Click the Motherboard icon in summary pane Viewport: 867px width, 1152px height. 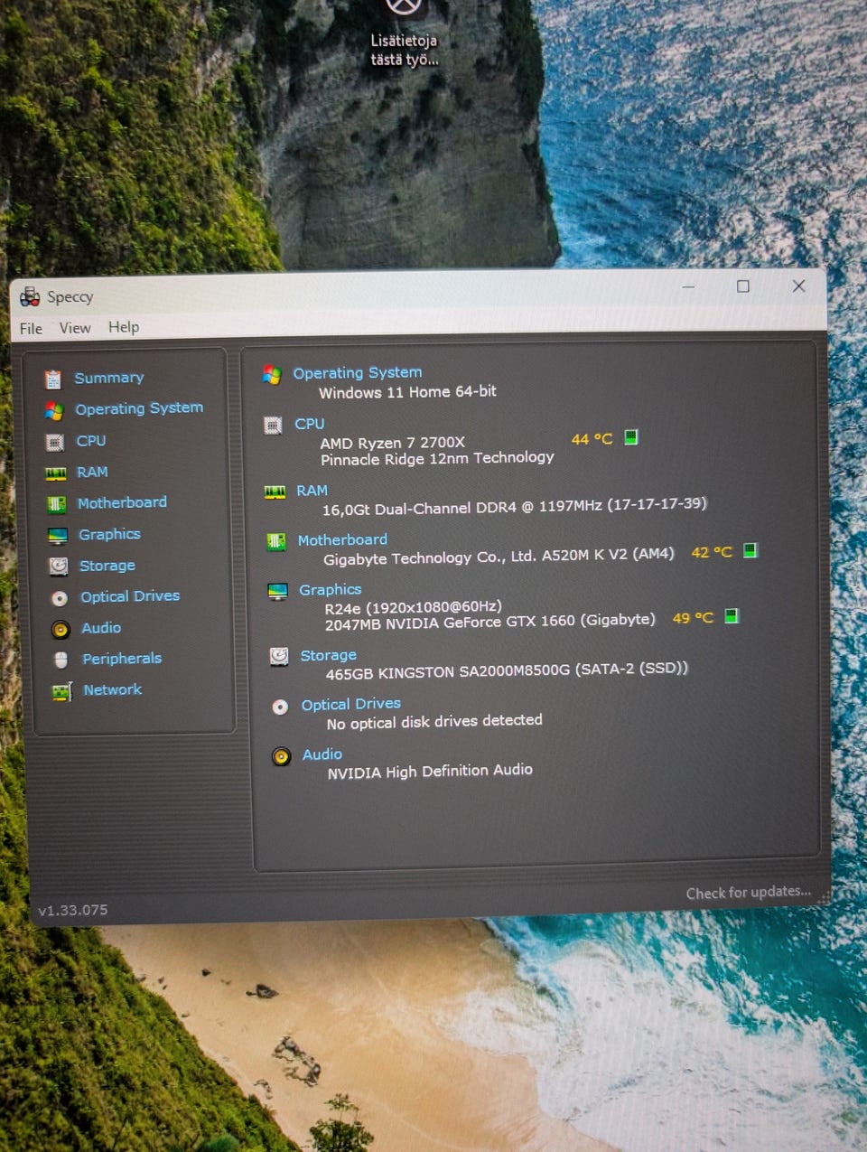pos(276,542)
